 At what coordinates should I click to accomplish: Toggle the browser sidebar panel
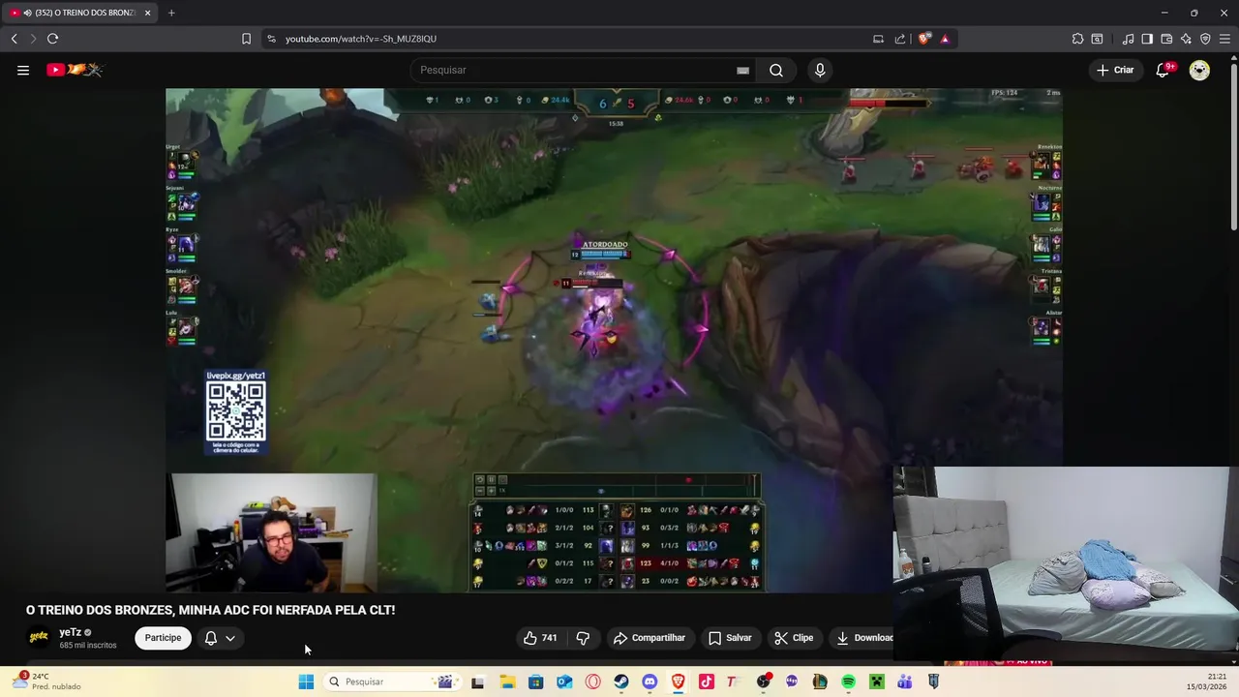[x=1147, y=39]
